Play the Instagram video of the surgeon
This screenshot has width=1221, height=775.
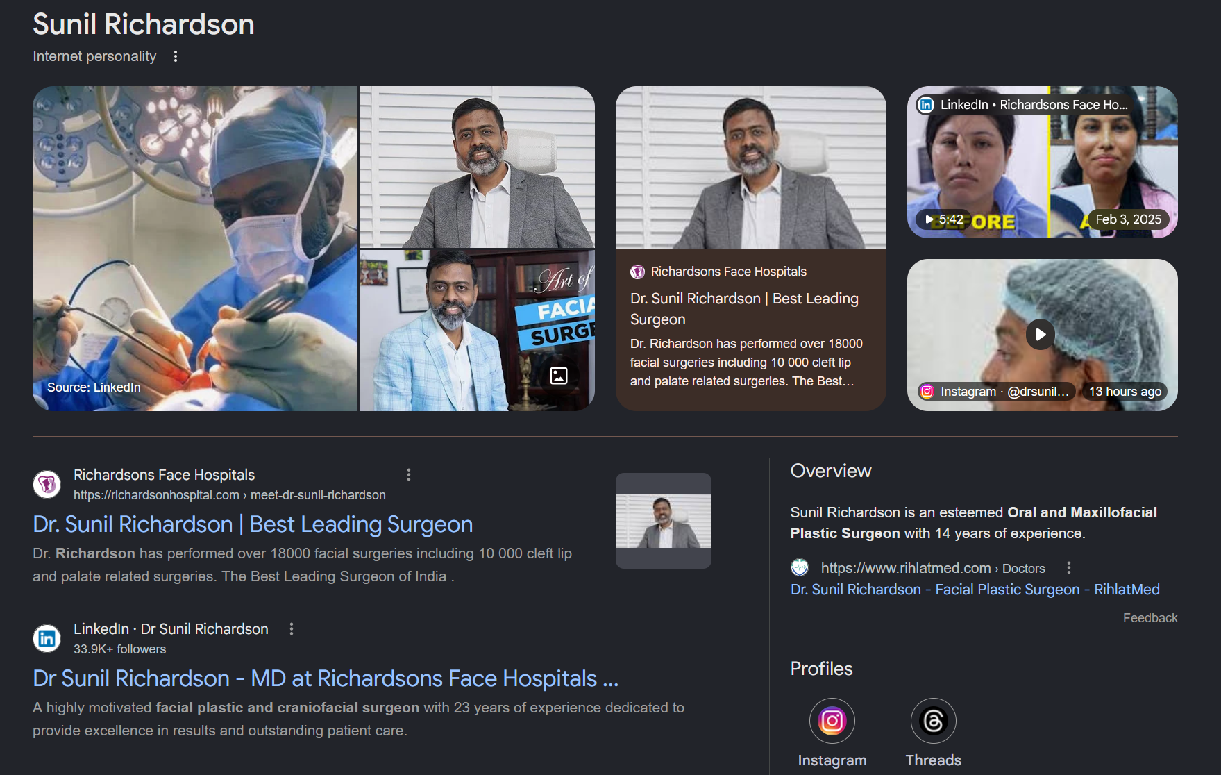1041,335
